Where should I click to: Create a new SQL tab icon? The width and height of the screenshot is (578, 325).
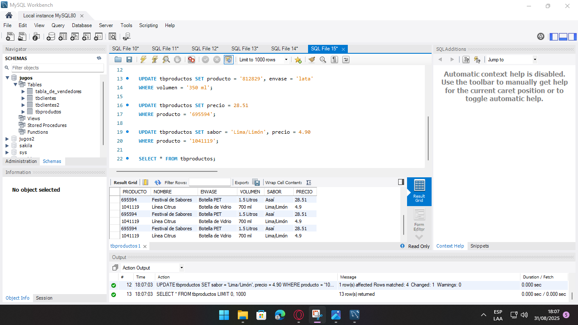click(10, 36)
